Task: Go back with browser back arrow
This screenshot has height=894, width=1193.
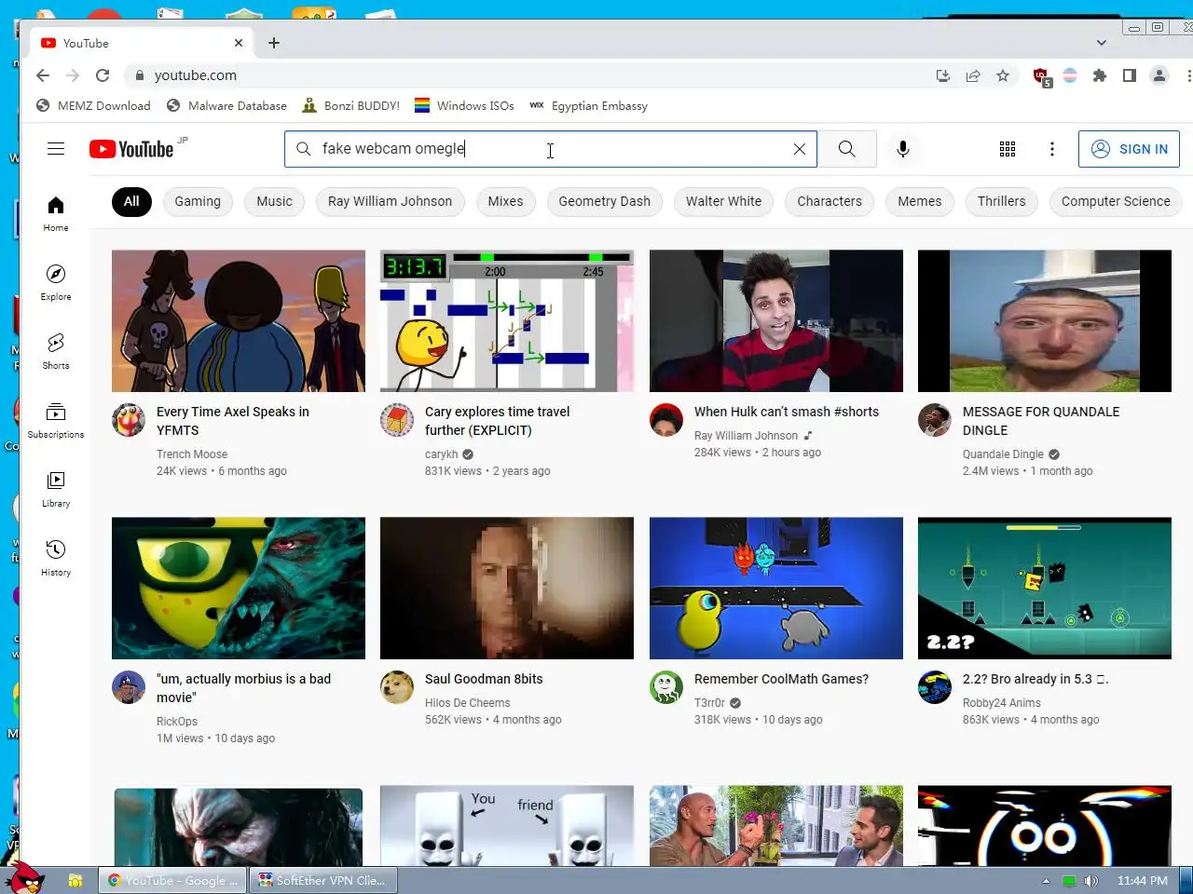Action: [x=43, y=75]
